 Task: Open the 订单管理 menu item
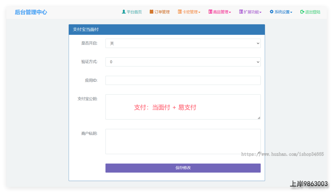click(162, 12)
